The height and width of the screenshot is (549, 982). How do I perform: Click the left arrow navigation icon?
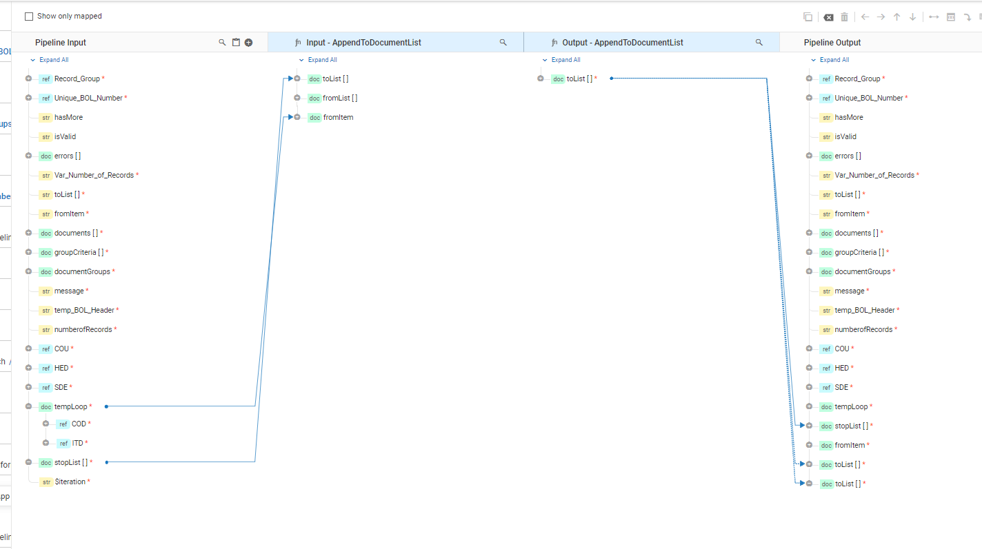(865, 17)
